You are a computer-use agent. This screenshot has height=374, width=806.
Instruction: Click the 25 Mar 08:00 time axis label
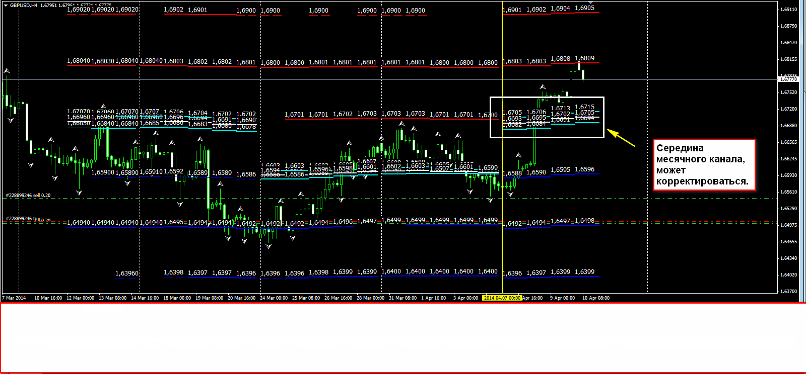coord(306,298)
